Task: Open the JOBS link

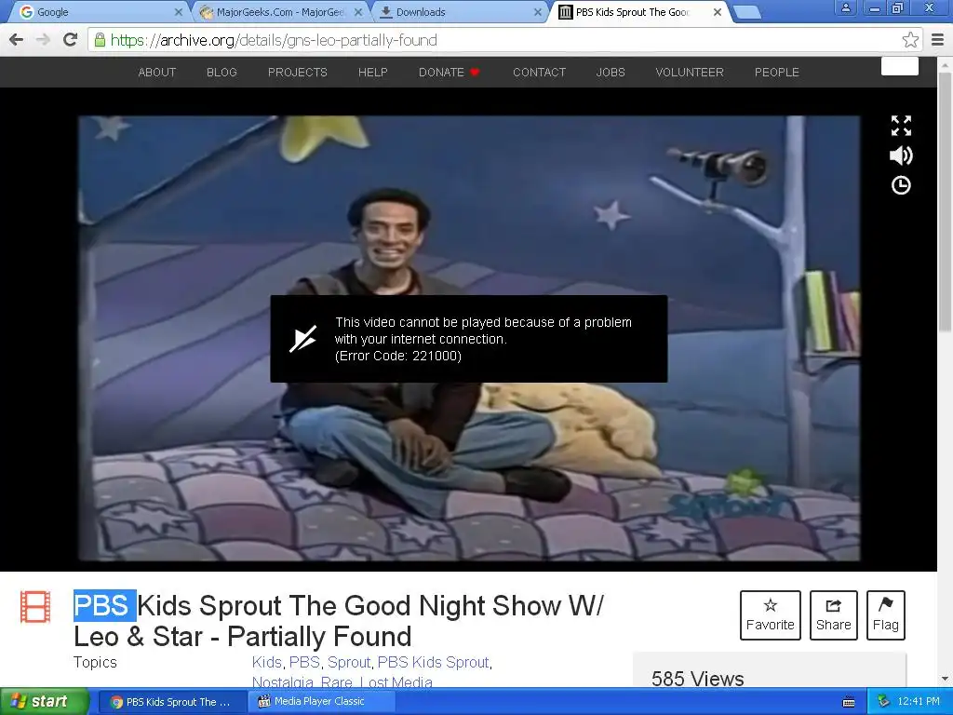Action: pyautogui.click(x=611, y=73)
